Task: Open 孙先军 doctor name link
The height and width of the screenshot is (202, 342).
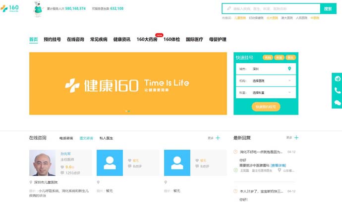Action: (x=65, y=154)
